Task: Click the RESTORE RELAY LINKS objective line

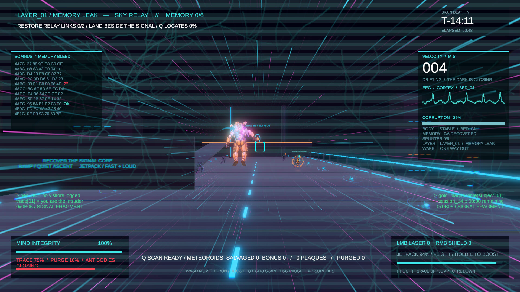Action: pyautogui.click(x=107, y=26)
